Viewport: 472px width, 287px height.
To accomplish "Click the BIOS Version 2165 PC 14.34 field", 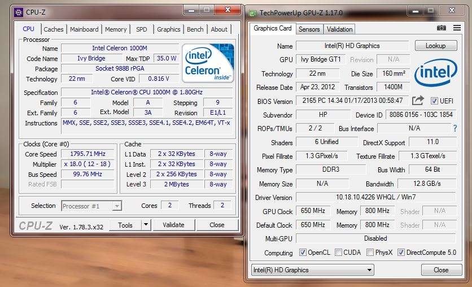I will pyautogui.click(x=352, y=101).
